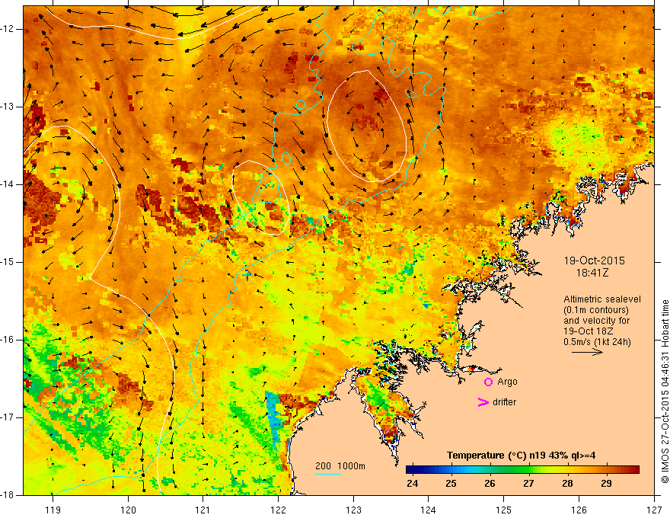670x518 pixels.
Task: Click the '121' longitude axis label
Action: (x=203, y=510)
